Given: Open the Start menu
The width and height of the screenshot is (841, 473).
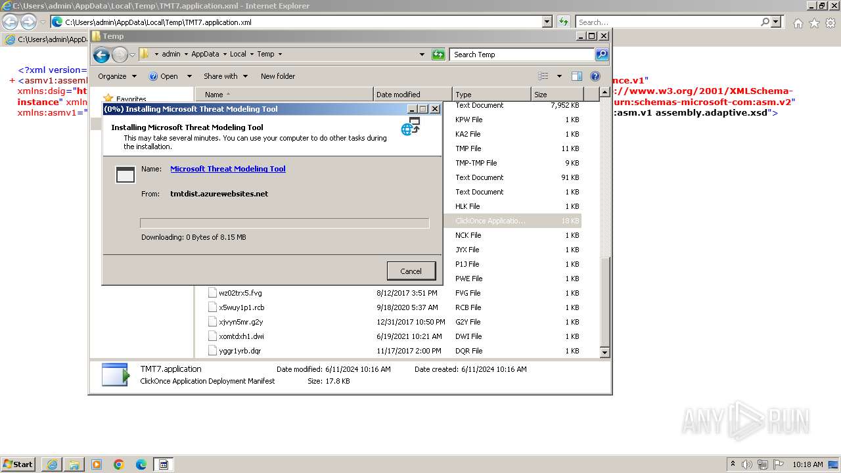Looking at the screenshot, I should [18, 464].
